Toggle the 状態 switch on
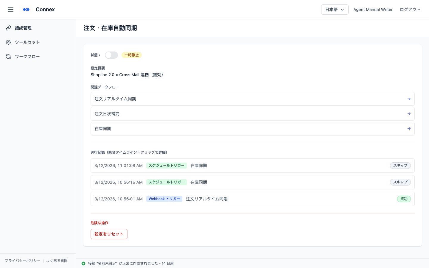The image size is (429, 268). (111, 55)
